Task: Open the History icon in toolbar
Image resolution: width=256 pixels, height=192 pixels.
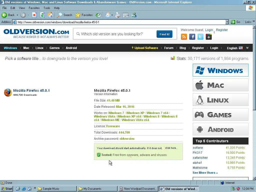Action: point(98,15)
